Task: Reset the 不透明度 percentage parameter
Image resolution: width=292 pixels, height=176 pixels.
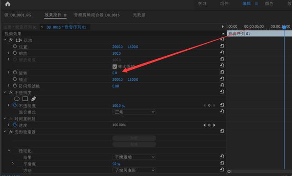Action: click(x=222, y=105)
